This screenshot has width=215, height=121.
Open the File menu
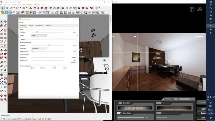tap(1, 5)
